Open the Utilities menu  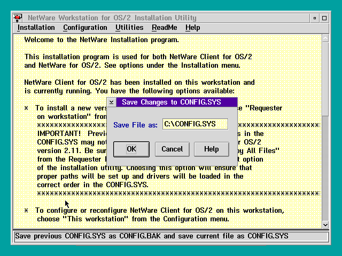click(x=129, y=28)
